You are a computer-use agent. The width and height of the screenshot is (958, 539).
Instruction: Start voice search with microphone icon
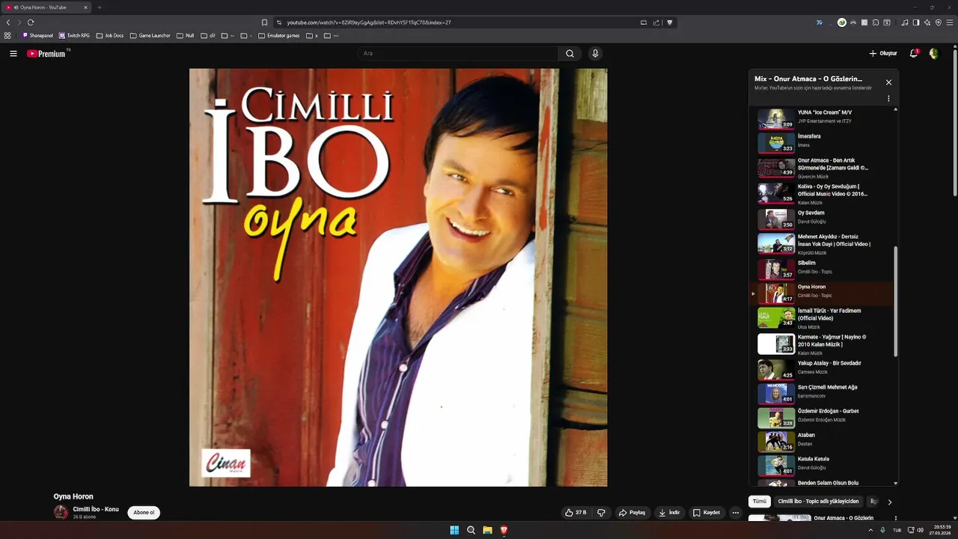[x=595, y=53]
